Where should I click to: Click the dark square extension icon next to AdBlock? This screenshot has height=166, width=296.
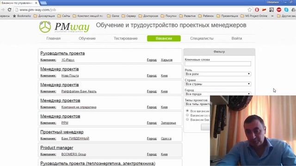[271, 10]
